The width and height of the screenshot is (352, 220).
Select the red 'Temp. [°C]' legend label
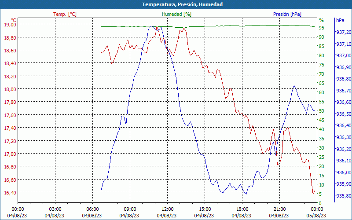65,14
